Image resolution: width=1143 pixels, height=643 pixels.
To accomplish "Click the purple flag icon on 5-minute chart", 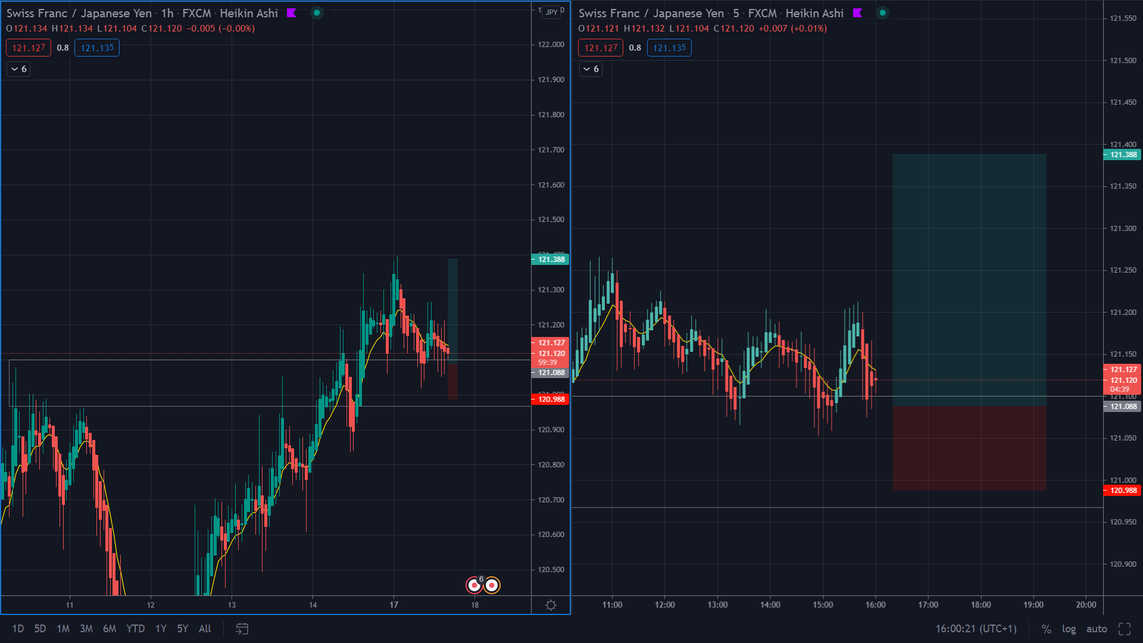I will [858, 13].
